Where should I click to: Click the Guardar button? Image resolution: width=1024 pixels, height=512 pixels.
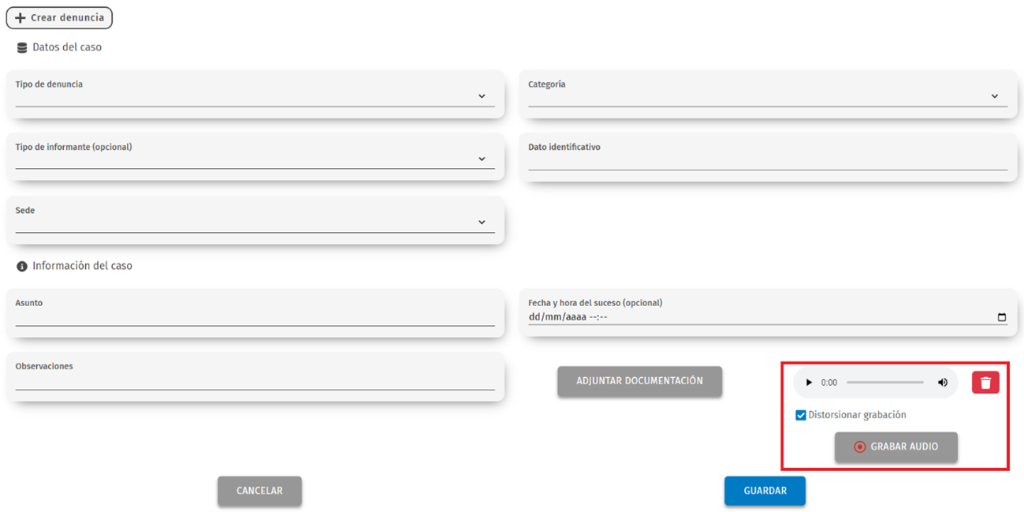click(764, 491)
